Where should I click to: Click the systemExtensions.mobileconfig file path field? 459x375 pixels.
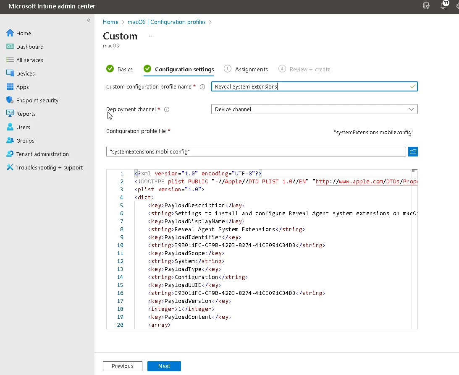[256, 152]
